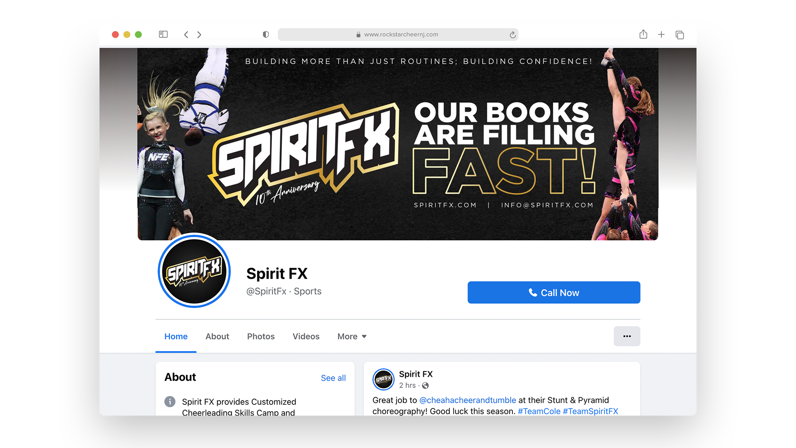The image size is (796, 448).
Task: Click the address bar with rockstarcheernj.com
Action: pyautogui.click(x=398, y=34)
